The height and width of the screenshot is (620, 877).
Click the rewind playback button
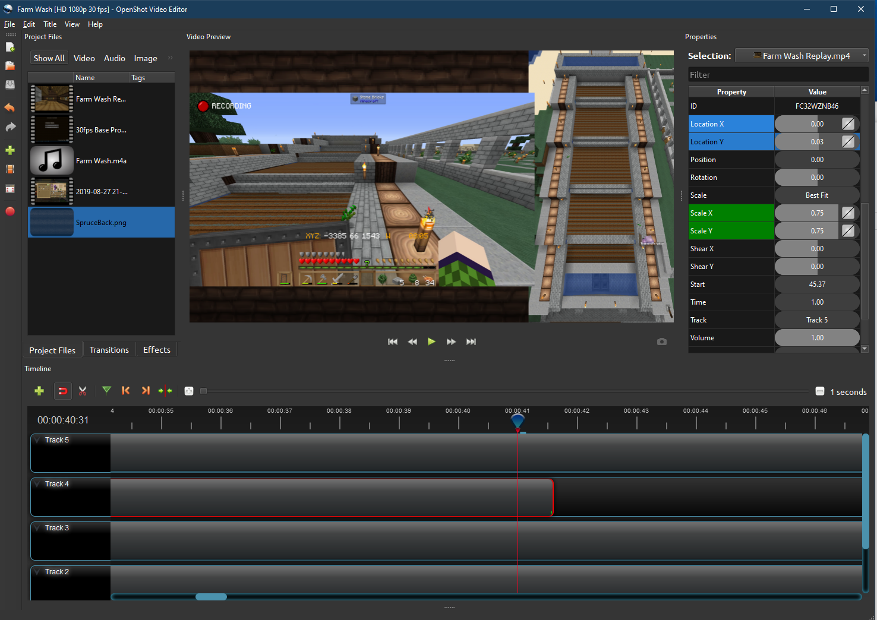click(412, 341)
